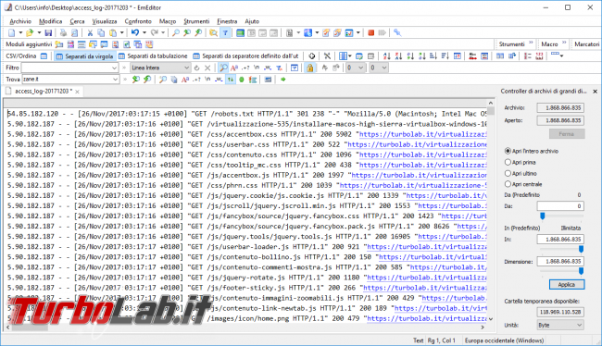
Task: Click the Separati da tabulazione mode
Action: click(153, 56)
